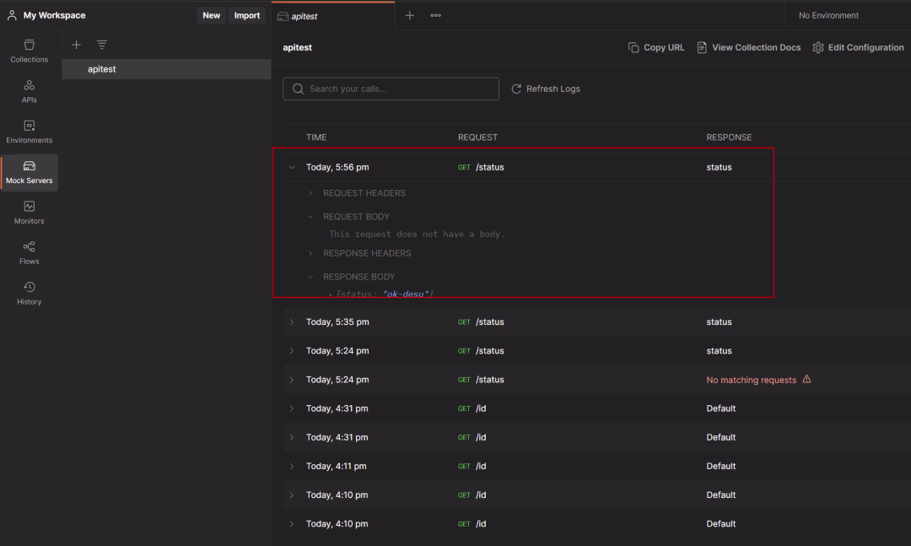Screen dimensions: 911x546
Task: Open View Collection Docs
Action: tap(748, 48)
